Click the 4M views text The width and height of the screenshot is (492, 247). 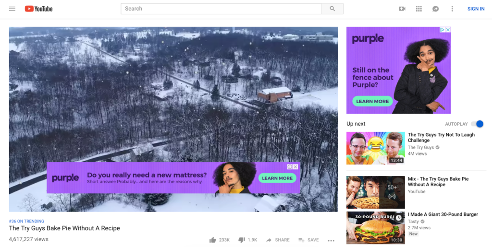pyautogui.click(x=418, y=153)
